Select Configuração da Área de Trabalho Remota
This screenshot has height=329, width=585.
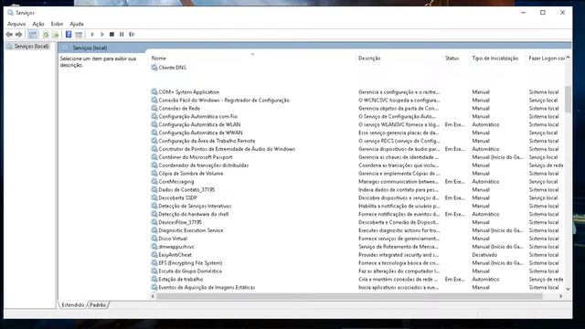point(207,141)
